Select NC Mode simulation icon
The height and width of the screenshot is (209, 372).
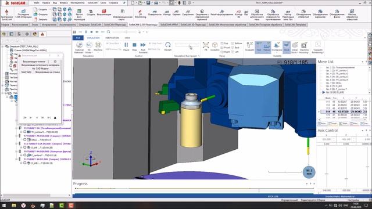89,47
